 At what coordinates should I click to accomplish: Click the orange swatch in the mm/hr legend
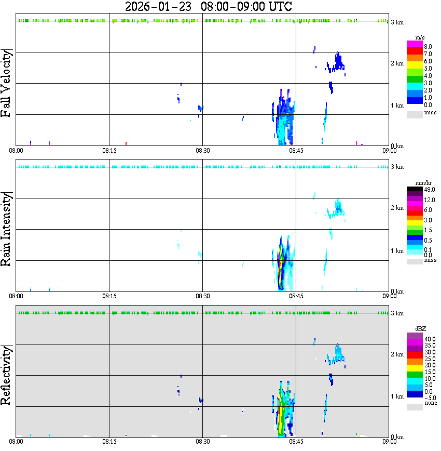click(415, 218)
